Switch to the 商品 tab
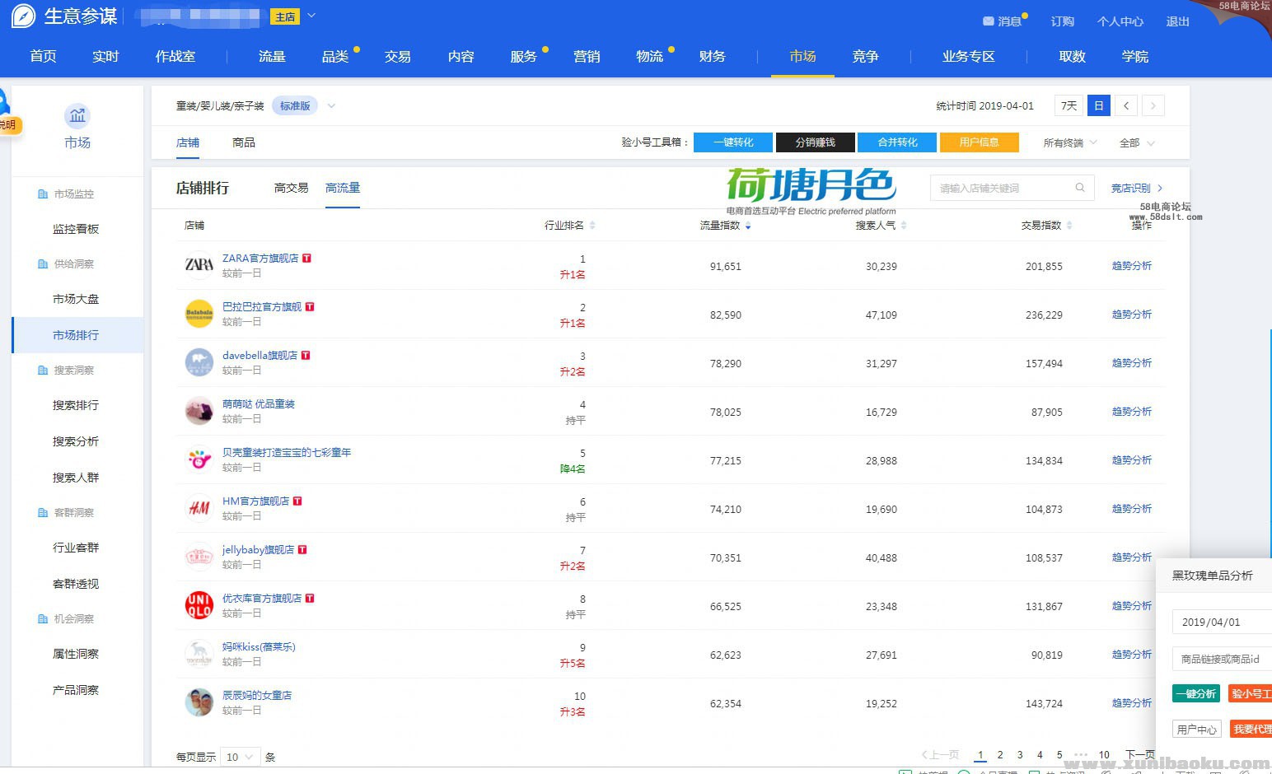The height and width of the screenshot is (774, 1272). click(244, 142)
